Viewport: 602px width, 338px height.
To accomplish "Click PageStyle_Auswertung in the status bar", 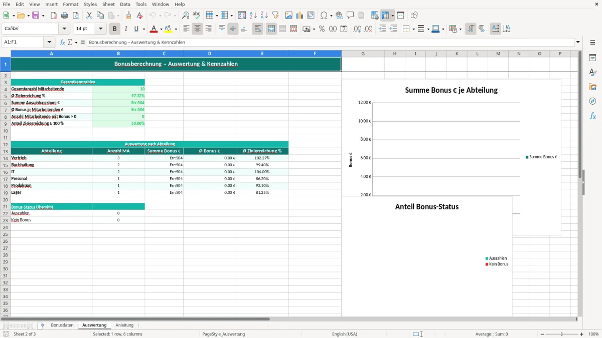I will click(x=223, y=334).
